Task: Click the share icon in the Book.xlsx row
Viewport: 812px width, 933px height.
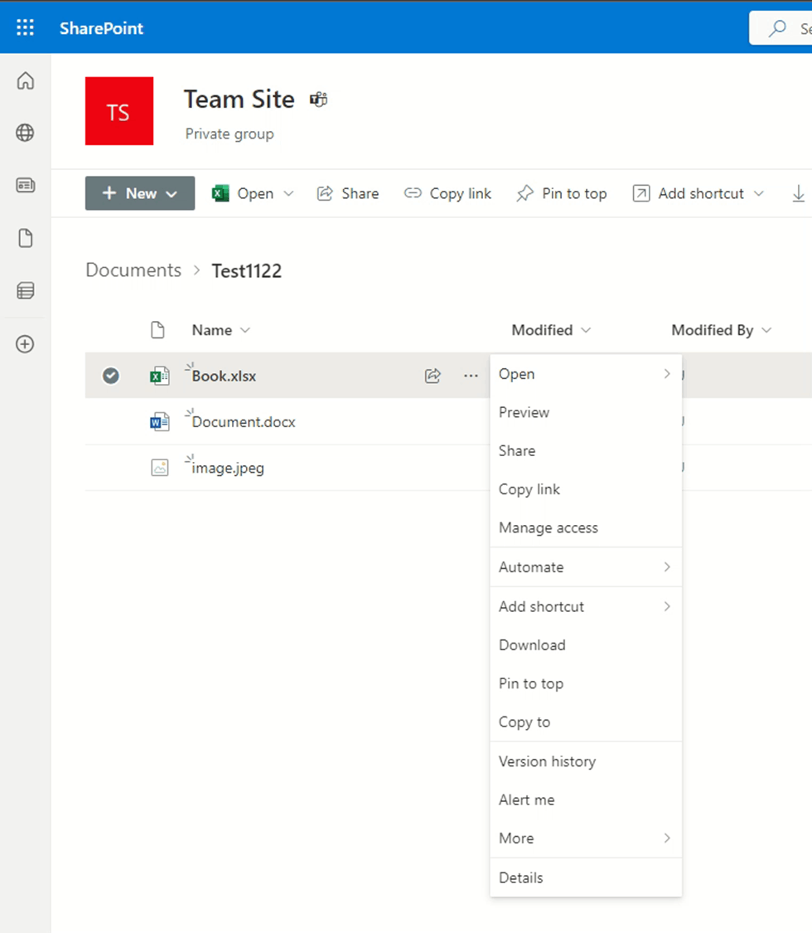Action: click(x=433, y=376)
